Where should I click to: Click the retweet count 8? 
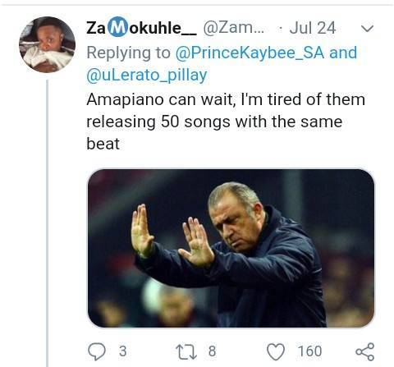[212, 351]
